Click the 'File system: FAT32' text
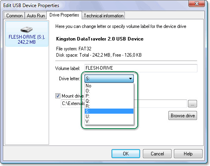210x166 pixels. coord(74,48)
